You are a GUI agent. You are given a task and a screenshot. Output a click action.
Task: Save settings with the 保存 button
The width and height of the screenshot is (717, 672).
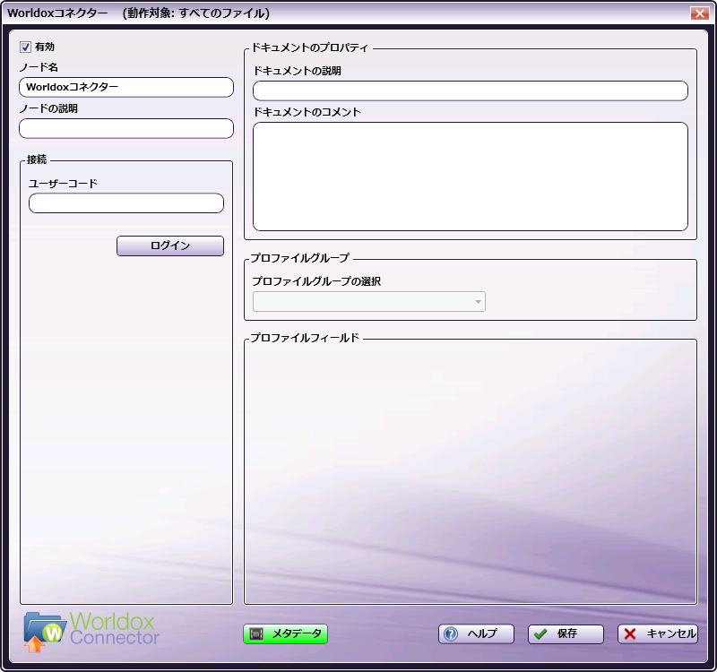coord(566,634)
